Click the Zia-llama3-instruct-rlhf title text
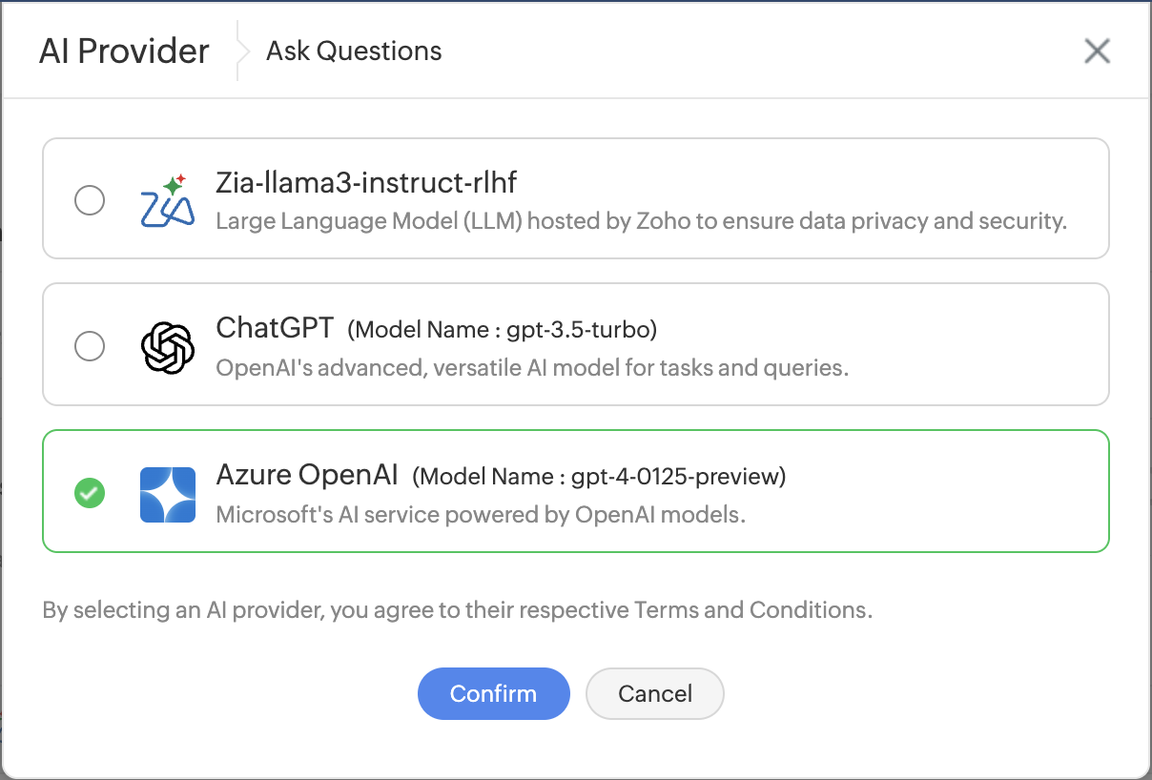The image size is (1152, 780). coord(367,181)
